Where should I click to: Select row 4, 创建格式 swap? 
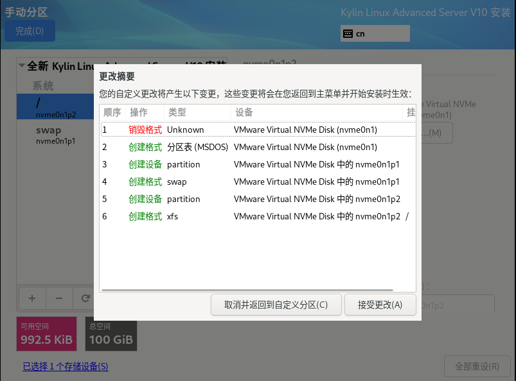tap(258, 182)
